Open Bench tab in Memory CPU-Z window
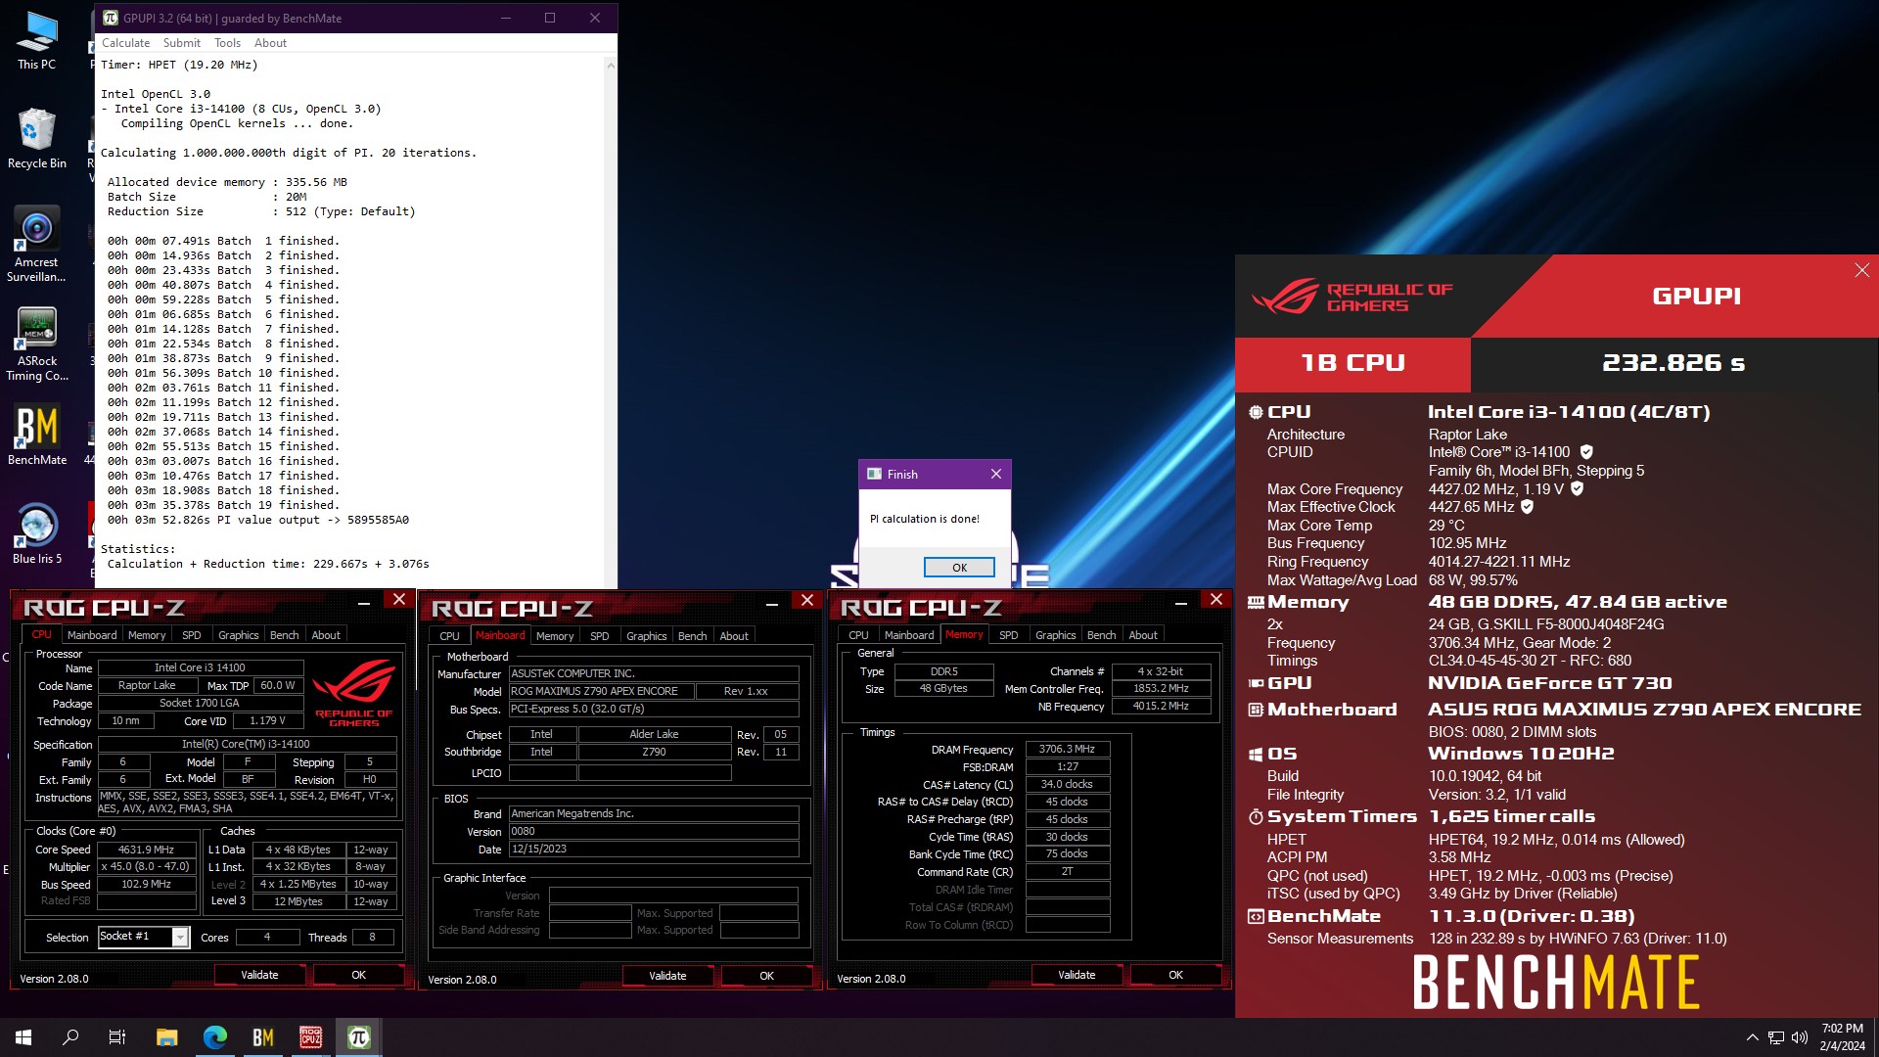The height and width of the screenshot is (1057, 1879). click(x=1102, y=635)
